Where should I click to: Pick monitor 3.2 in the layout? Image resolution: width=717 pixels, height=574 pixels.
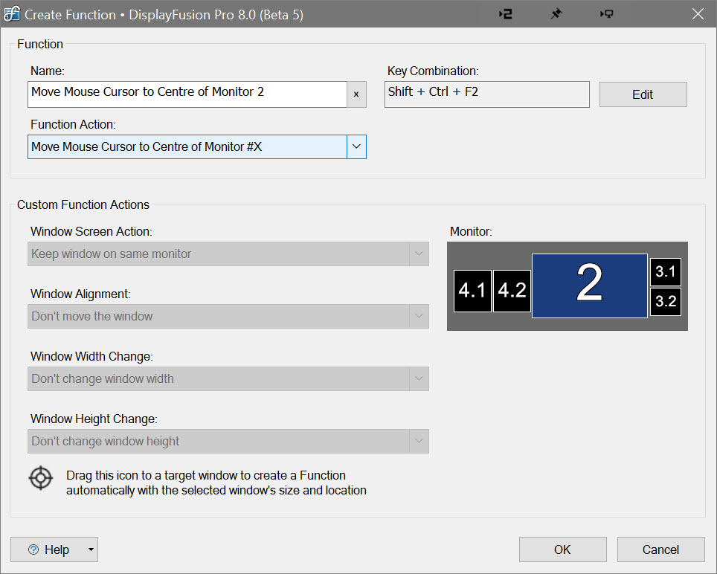pyautogui.click(x=665, y=301)
